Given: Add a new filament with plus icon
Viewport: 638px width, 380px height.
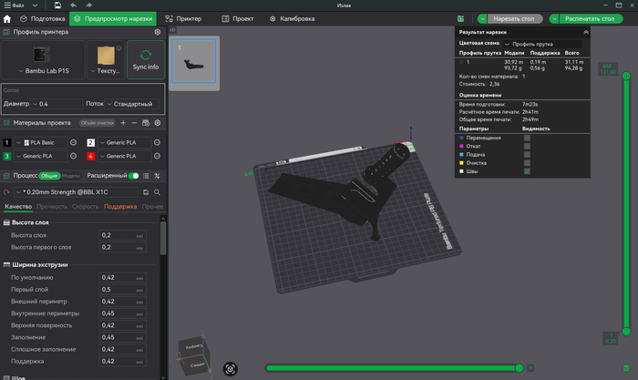Looking at the screenshot, I should pos(123,122).
